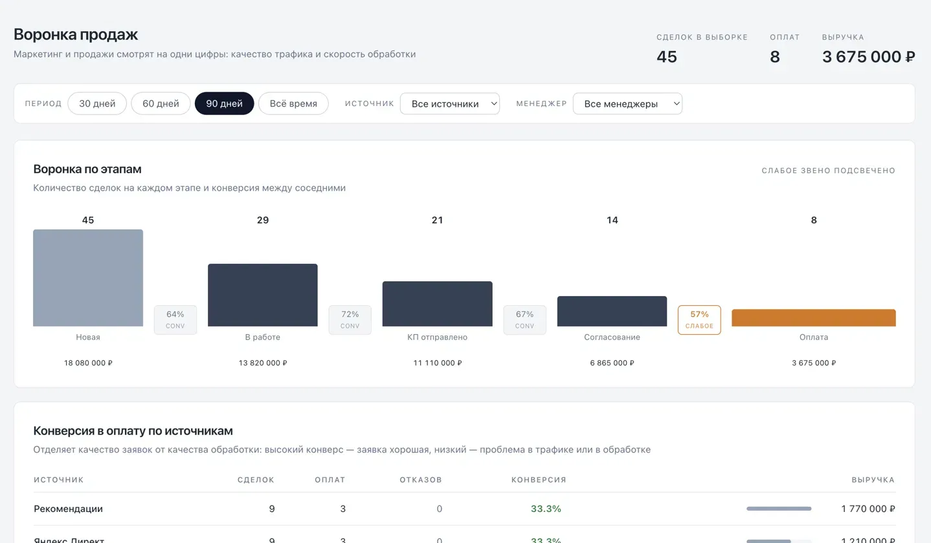Click the 67% CONV badge
The width and height of the screenshot is (931, 543).
click(x=525, y=320)
